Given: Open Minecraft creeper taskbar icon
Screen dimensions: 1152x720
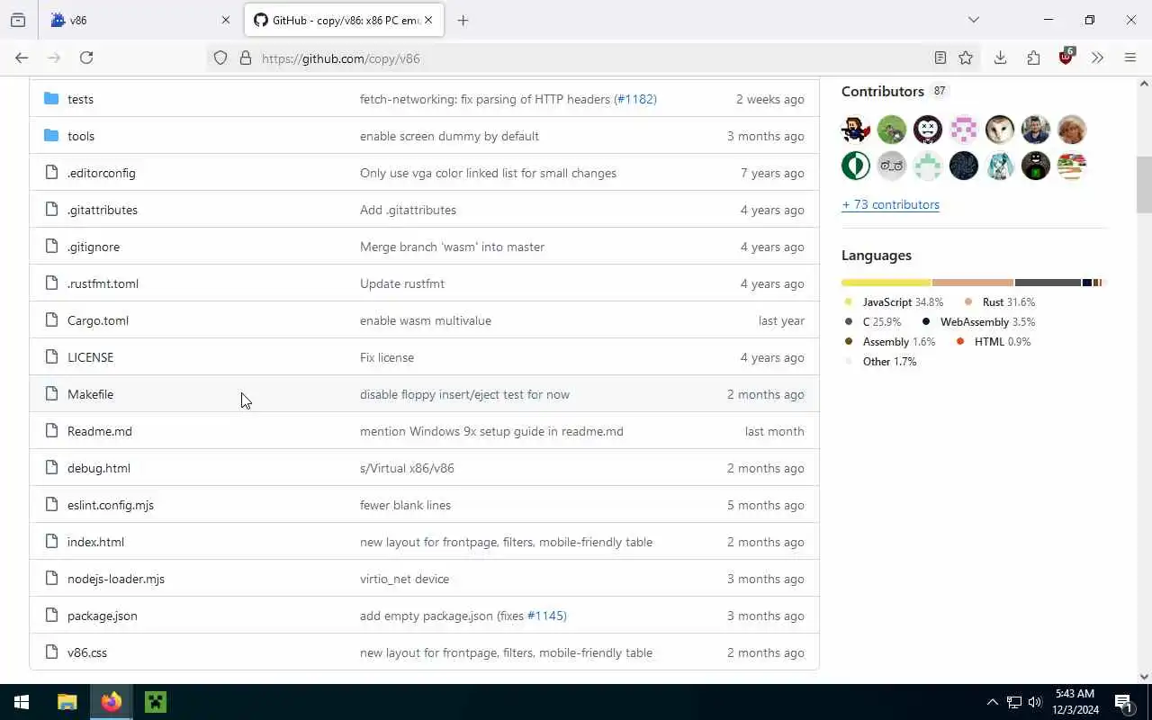Looking at the screenshot, I should pos(156,702).
